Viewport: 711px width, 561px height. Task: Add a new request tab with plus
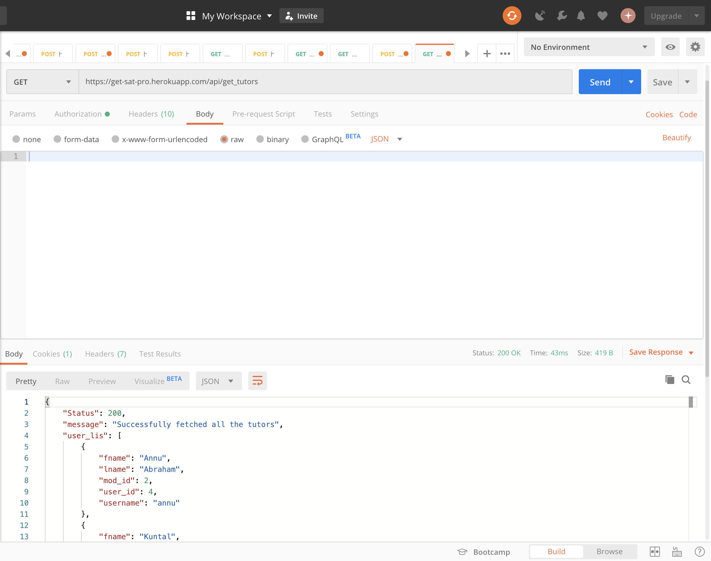coord(487,54)
